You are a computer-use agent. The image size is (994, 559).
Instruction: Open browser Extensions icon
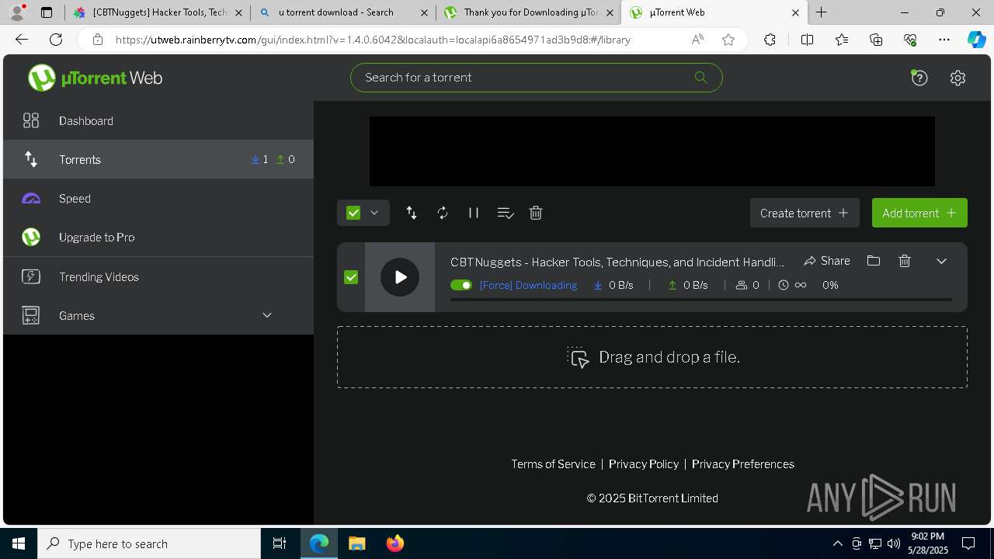(x=770, y=40)
